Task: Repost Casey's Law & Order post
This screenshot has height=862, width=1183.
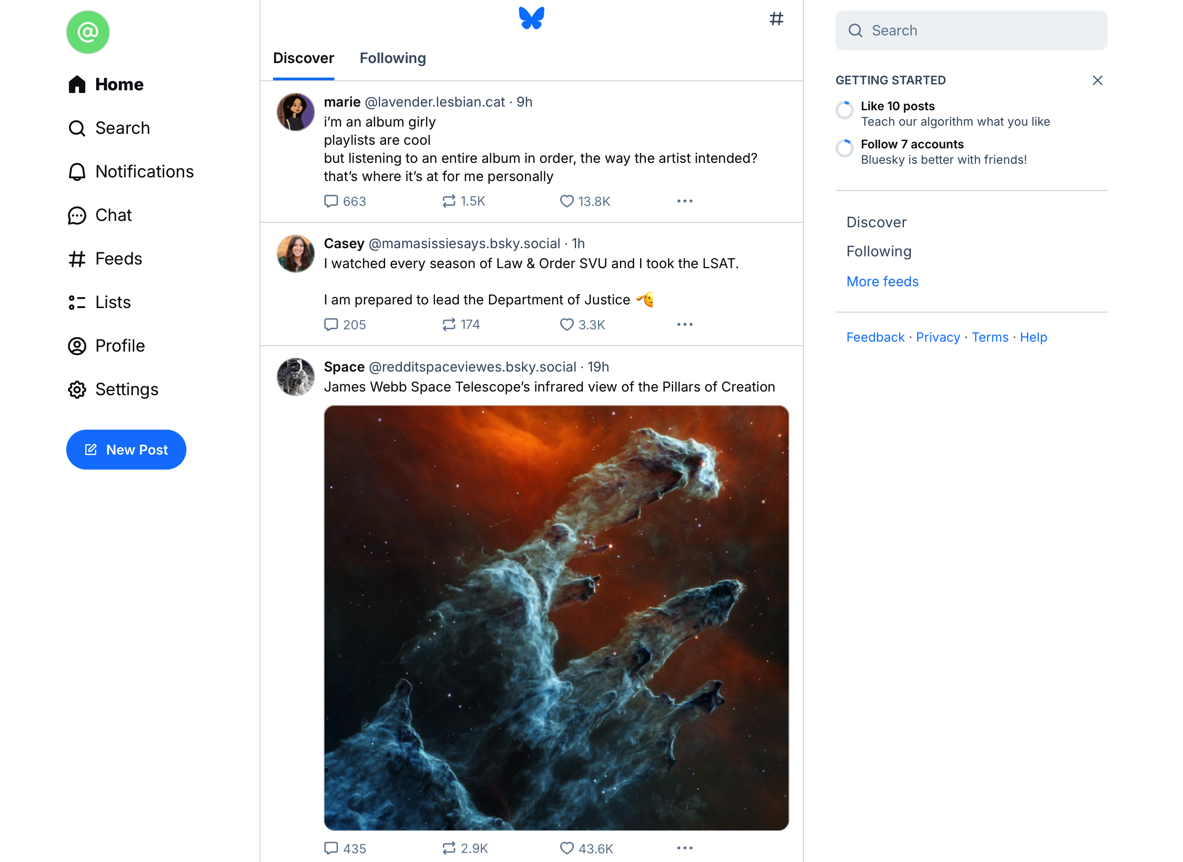Action: pos(449,324)
